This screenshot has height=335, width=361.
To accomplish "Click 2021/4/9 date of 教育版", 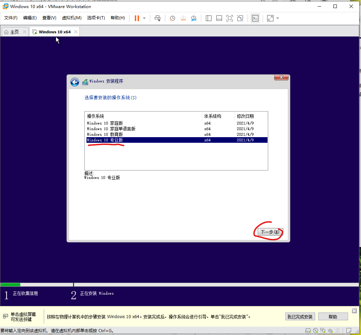I will (x=245, y=134).
